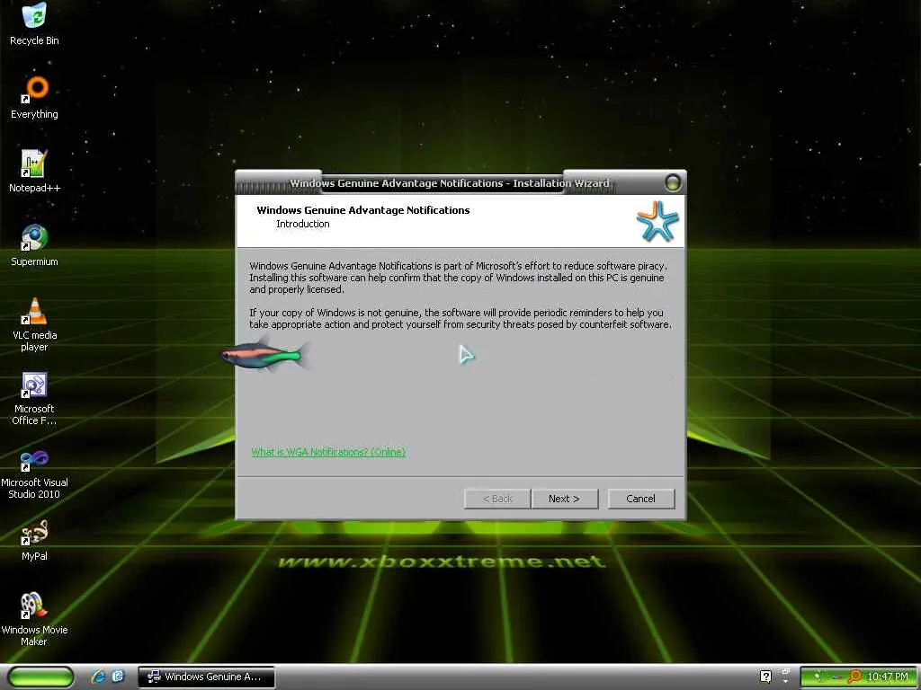Open the What is WGA Notifications online link
921x690 pixels.
[328, 452]
